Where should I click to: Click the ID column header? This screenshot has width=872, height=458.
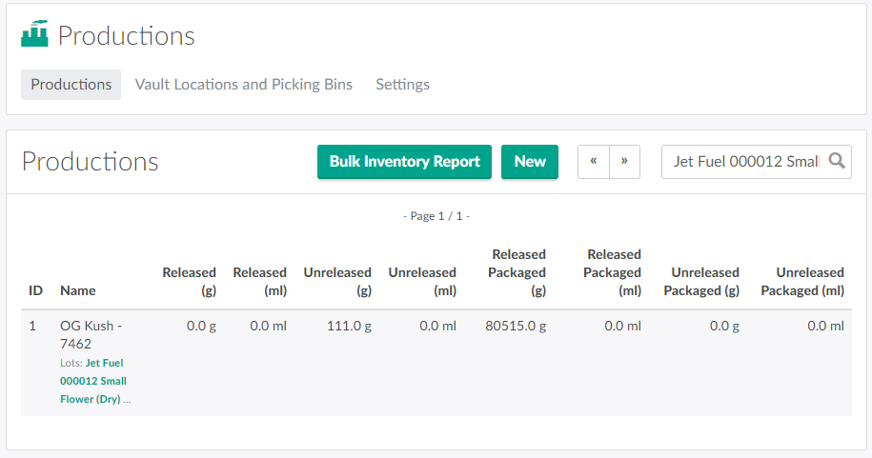pyautogui.click(x=35, y=290)
